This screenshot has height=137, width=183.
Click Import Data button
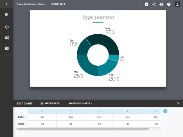51,103
